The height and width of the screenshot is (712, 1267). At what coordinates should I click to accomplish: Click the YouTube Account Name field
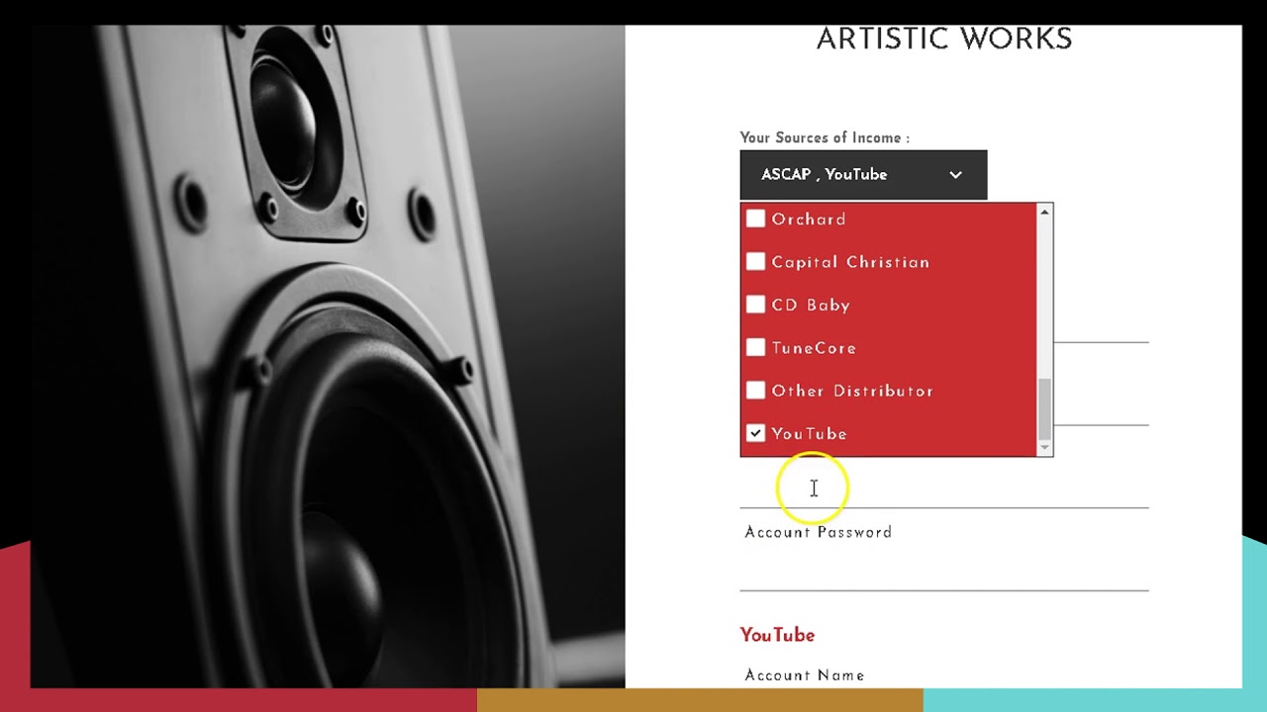click(805, 675)
